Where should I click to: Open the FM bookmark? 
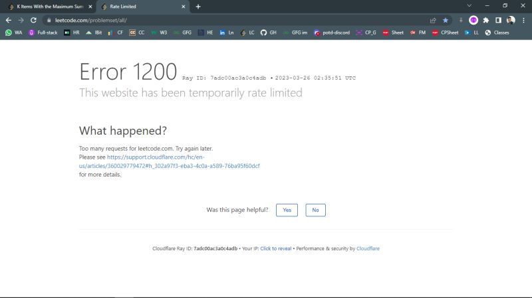(418, 33)
